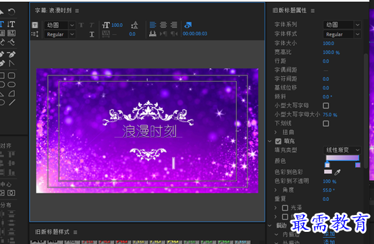The image size is (374, 244).
Task: Click the left gradient color stop
Action: [327, 164]
